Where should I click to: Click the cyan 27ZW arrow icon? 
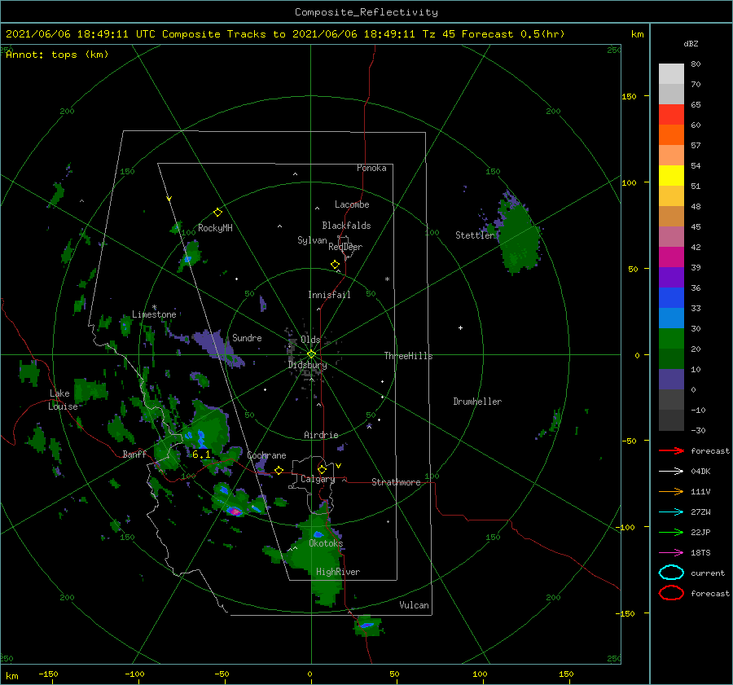point(671,512)
